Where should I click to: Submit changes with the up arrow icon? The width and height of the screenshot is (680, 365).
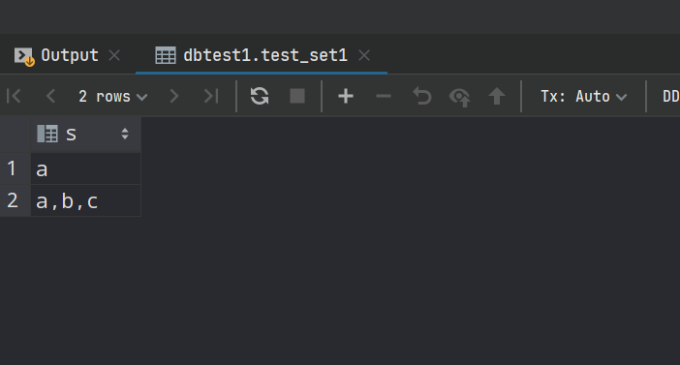tap(497, 96)
